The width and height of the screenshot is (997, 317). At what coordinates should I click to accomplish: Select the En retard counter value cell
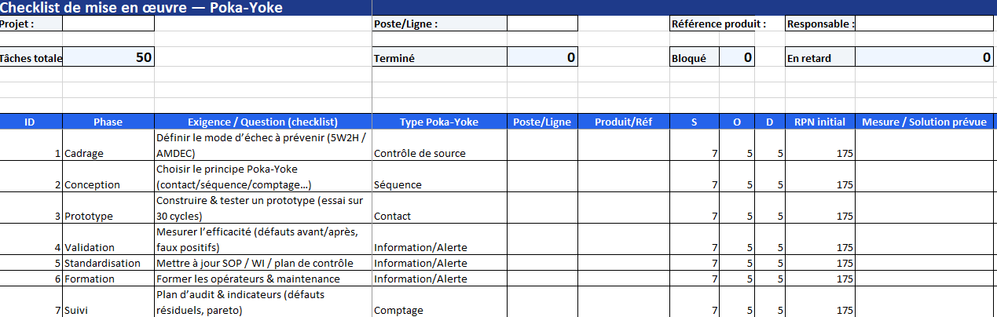[x=924, y=57]
